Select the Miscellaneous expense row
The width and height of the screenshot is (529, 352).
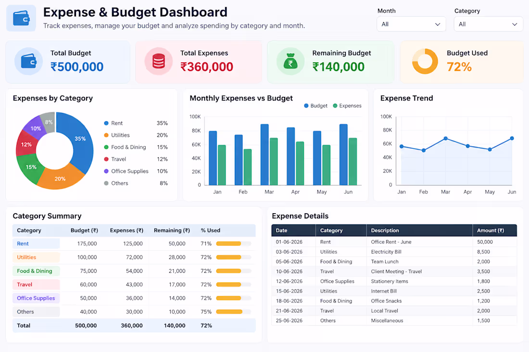[x=394, y=321]
